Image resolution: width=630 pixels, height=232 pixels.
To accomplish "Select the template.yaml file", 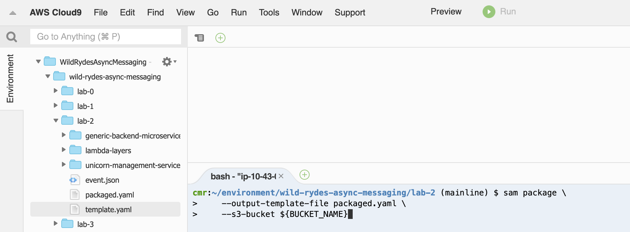I will tap(108, 210).
